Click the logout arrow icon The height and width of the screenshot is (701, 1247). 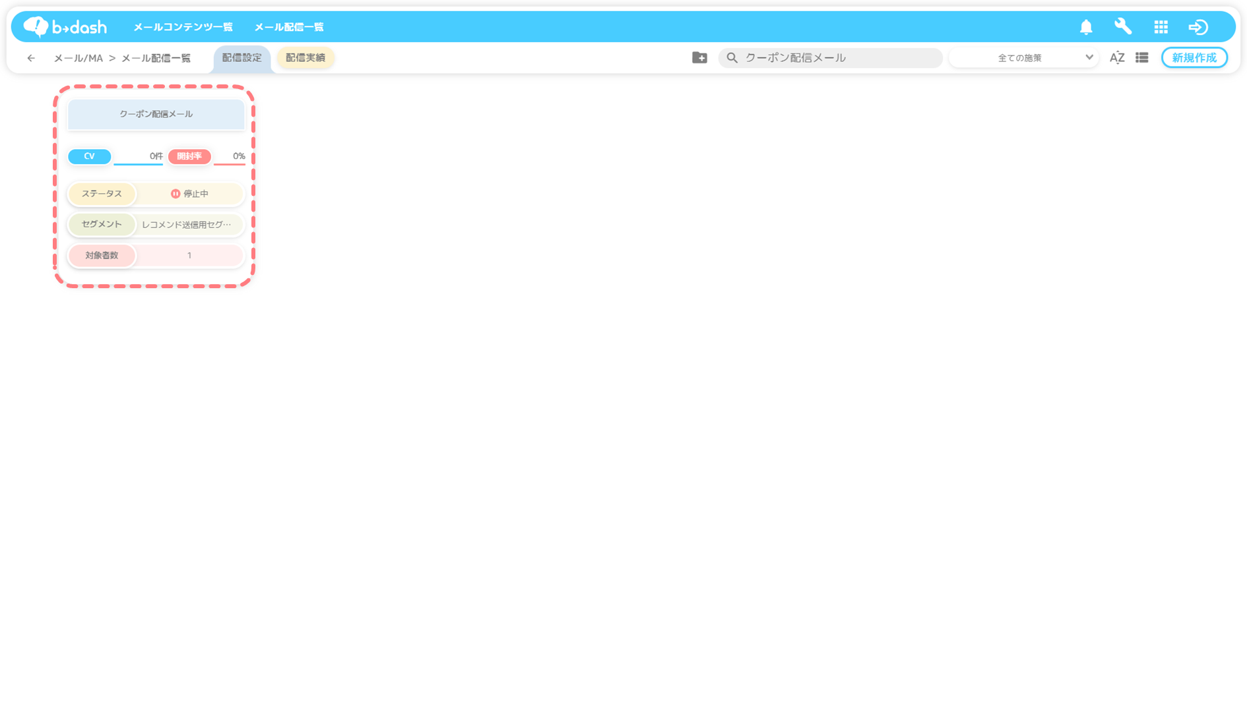(1198, 27)
